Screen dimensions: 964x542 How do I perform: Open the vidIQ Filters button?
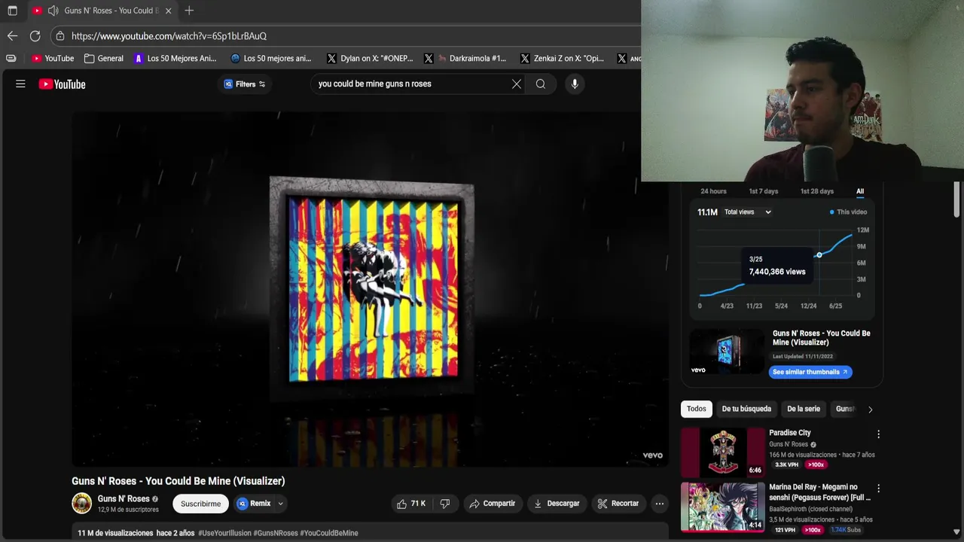coord(245,84)
